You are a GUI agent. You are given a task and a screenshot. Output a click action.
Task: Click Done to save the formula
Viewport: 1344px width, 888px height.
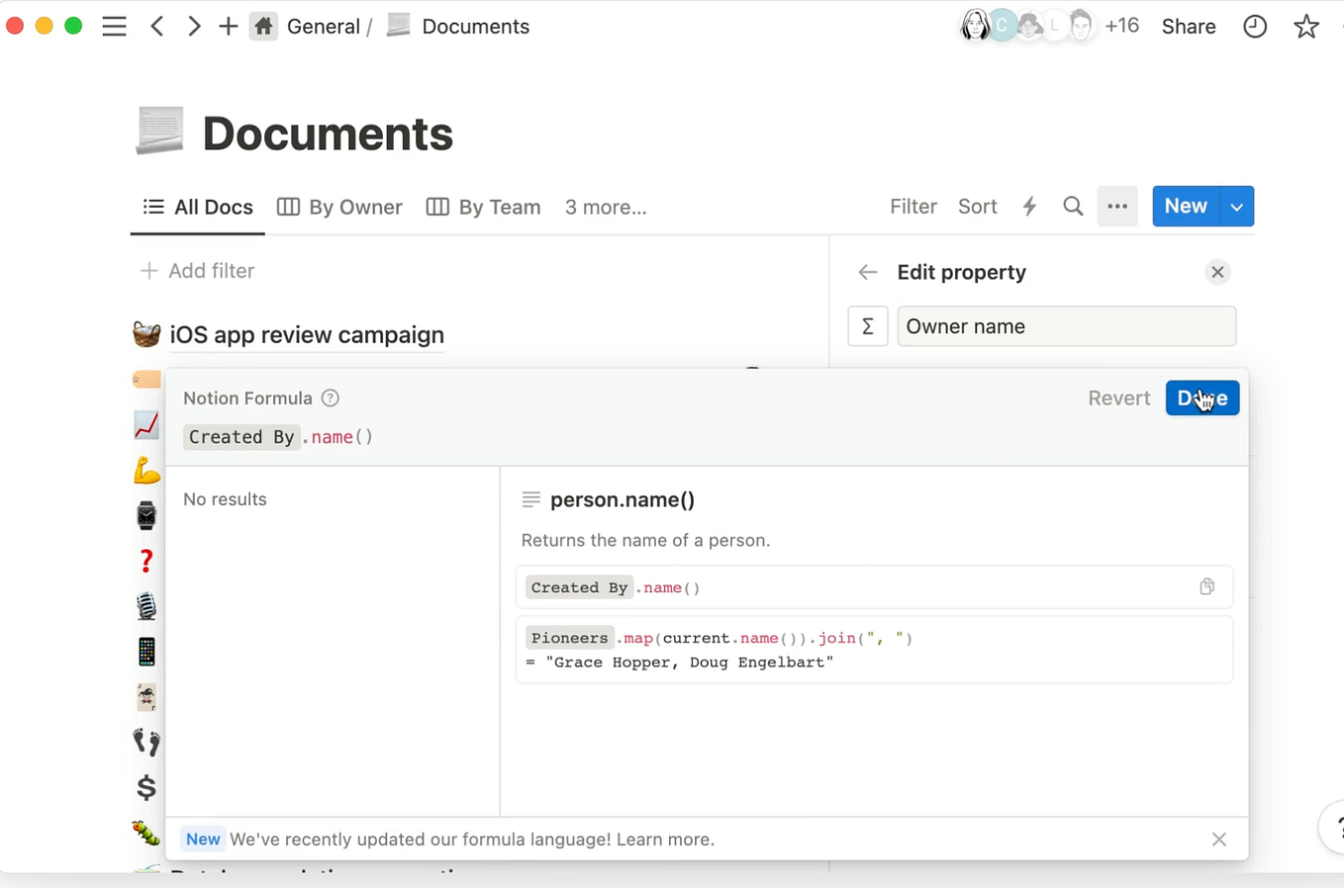coord(1201,398)
